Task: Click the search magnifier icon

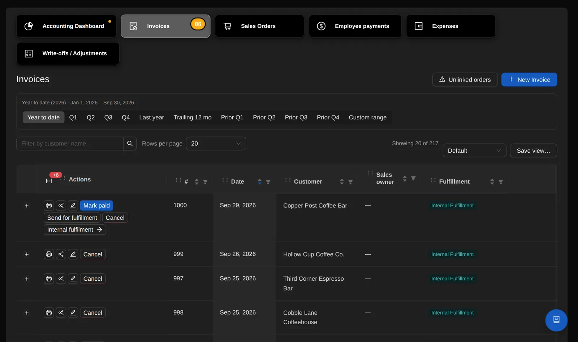Action: tap(130, 144)
